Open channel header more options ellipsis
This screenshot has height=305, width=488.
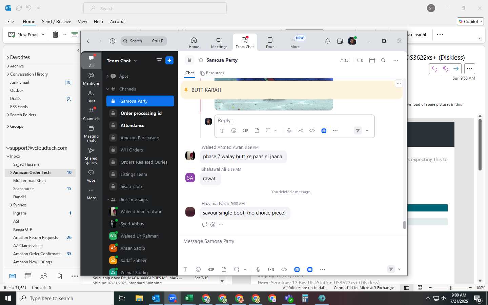395,60
